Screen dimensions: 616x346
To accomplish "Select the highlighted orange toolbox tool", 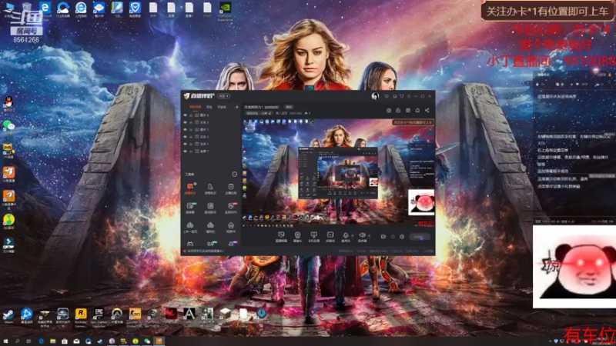I will tap(190, 188).
